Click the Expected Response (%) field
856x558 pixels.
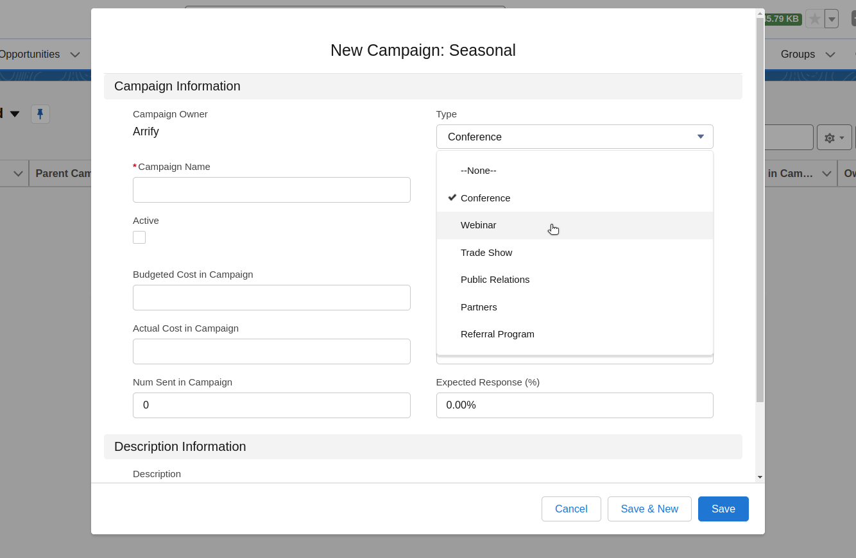574,405
